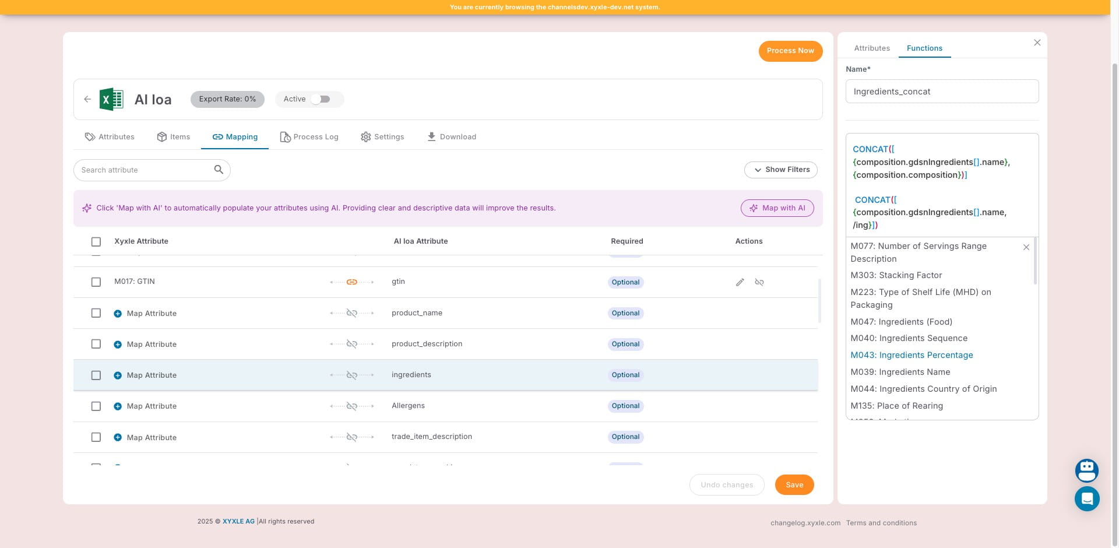This screenshot has width=1119, height=548.
Task: Check the select-all checkbox in table header
Action: click(x=96, y=241)
